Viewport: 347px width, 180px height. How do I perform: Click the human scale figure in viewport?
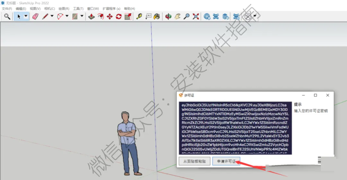128,143
